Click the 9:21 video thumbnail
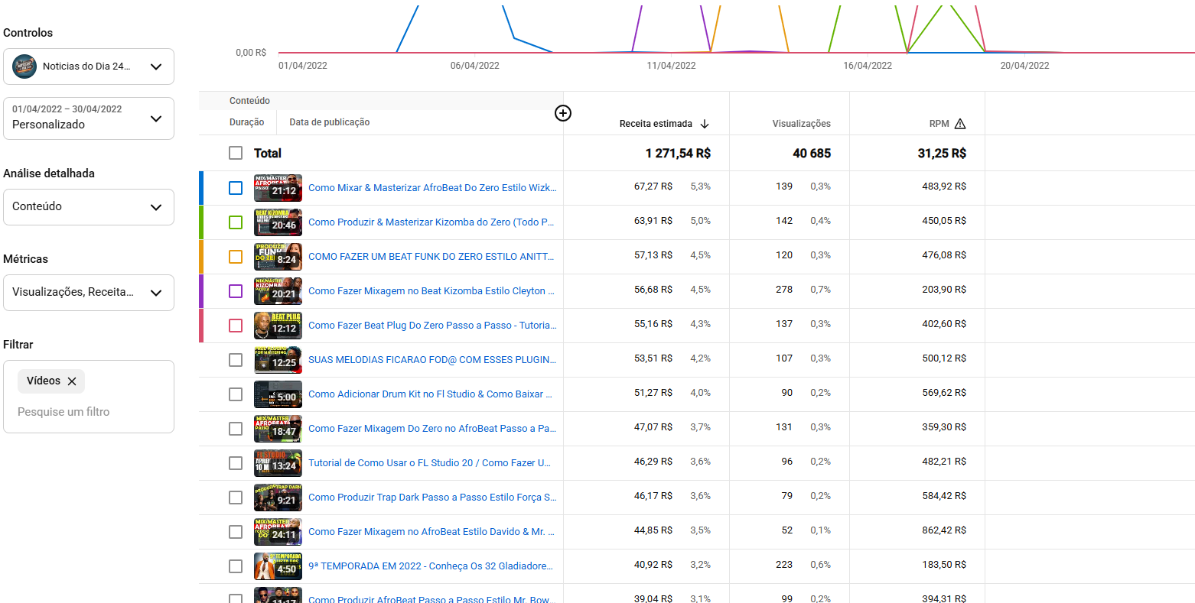The height and width of the screenshot is (603, 1195). click(278, 498)
